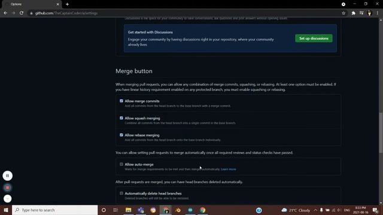Uncheck Allow merge commits
This screenshot has width=383, height=215.
[x=121, y=101]
